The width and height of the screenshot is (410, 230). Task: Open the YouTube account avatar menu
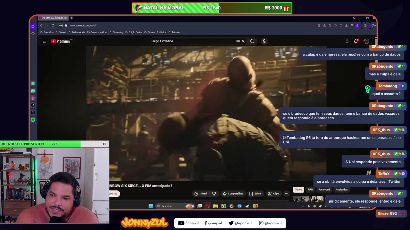click(366, 41)
